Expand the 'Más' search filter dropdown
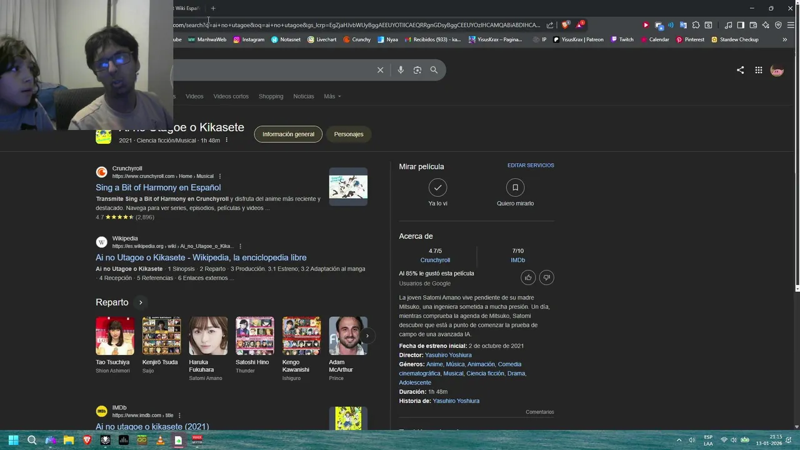This screenshot has height=450, width=800. click(332, 96)
